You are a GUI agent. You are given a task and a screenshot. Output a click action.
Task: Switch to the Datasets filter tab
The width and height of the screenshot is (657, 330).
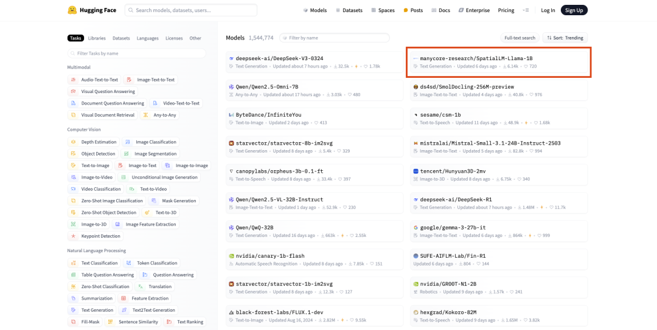pos(121,38)
